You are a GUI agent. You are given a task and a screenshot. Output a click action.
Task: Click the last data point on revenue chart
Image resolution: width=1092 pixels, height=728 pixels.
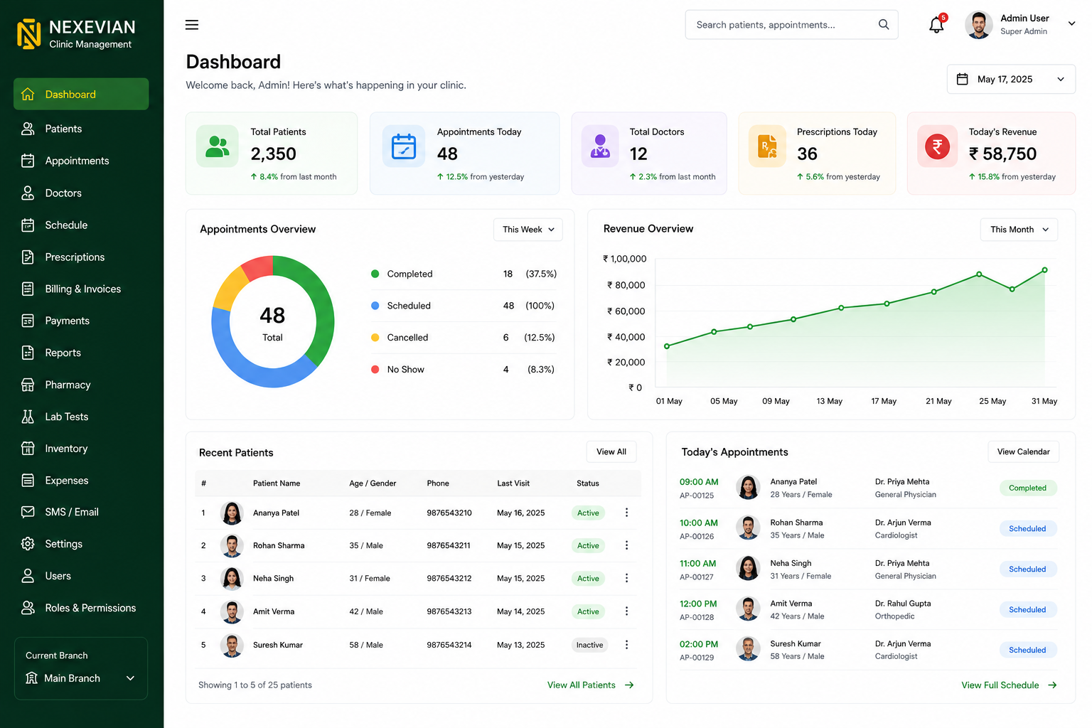(1044, 270)
